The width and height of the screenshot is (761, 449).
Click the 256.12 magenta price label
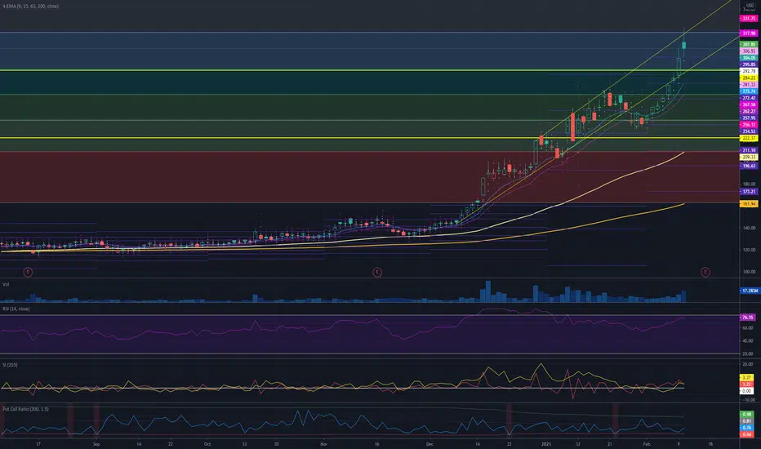point(749,125)
